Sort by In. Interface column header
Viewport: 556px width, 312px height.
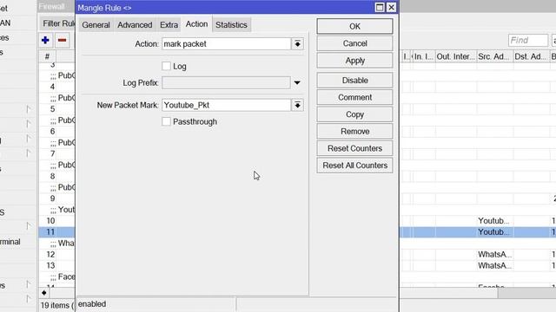click(424, 56)
